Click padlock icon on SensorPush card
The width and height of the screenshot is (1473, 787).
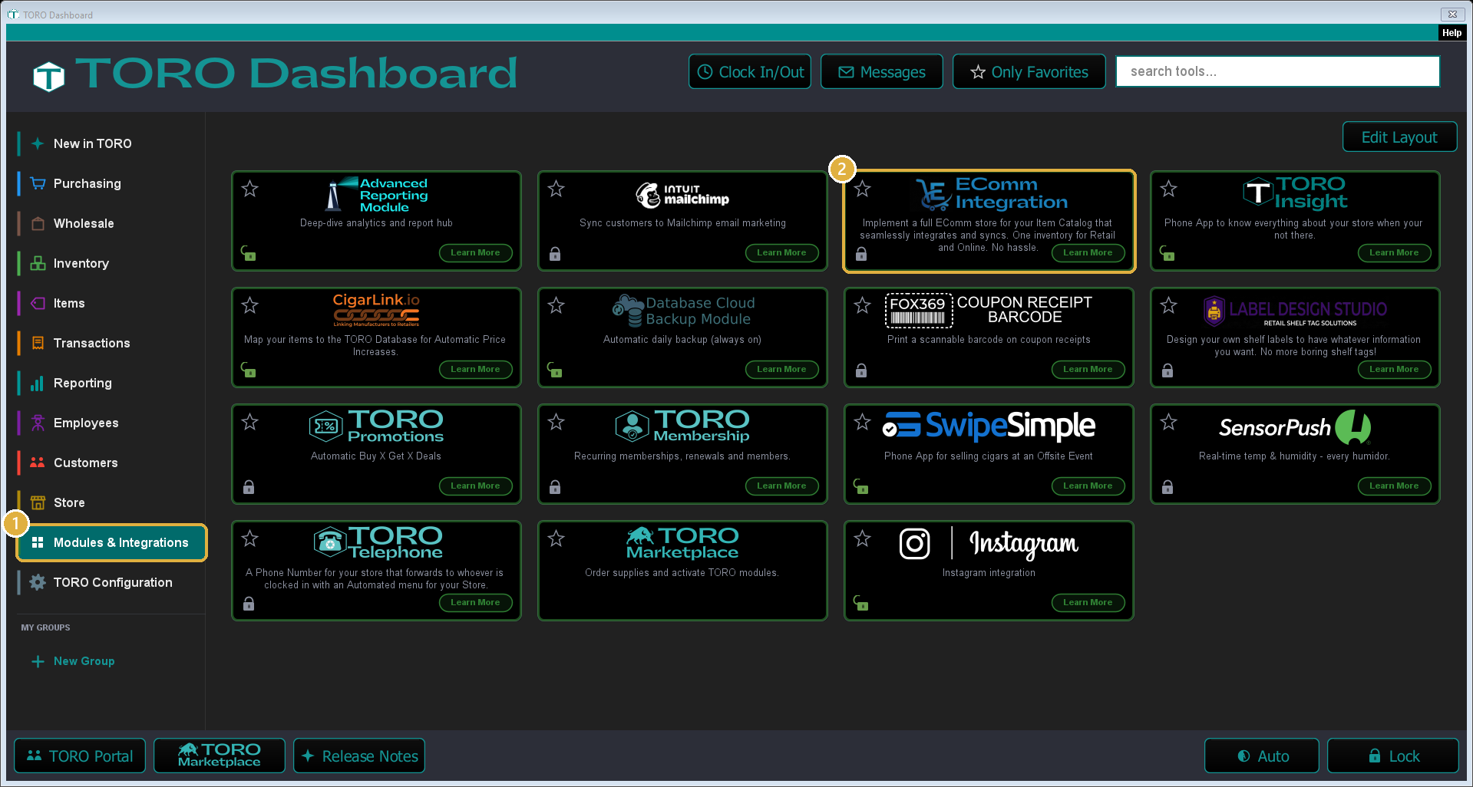pos(1168,487)
